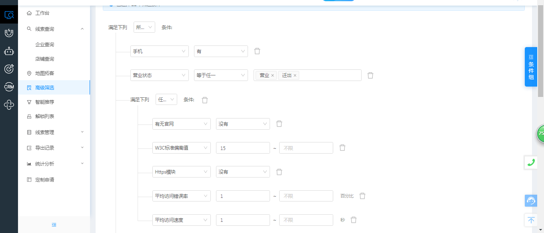Open the customer service headset icon

(x=531, y=201)
